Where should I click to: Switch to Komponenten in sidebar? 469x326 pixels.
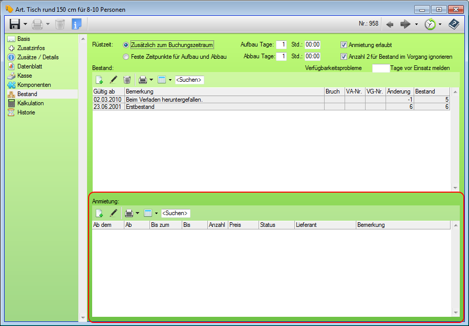click(x=34, y=85)
